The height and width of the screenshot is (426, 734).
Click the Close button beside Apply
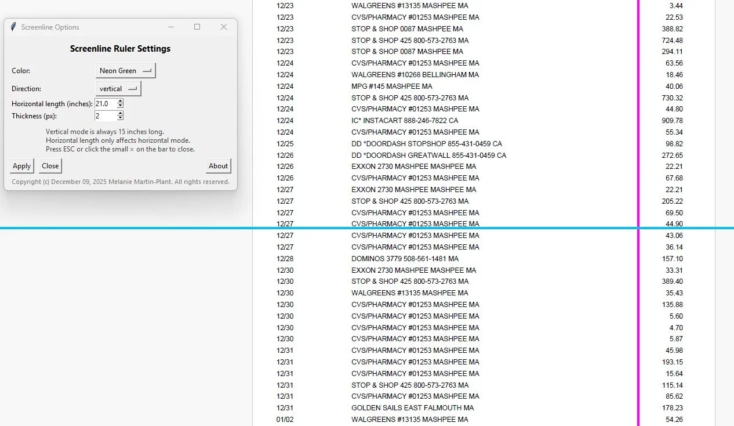pyautogui.click(x=50, y=166)
